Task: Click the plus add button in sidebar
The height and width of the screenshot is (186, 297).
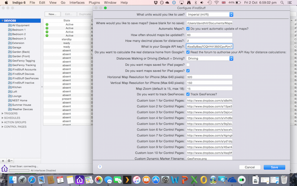Action: pyautogui.click(x=3, y=161)
